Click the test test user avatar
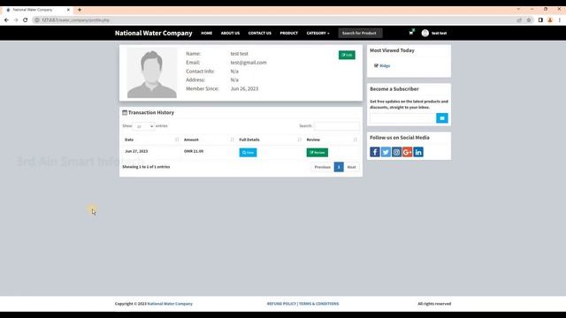Viewport: 566px width, 318px height. coord(425,33)
